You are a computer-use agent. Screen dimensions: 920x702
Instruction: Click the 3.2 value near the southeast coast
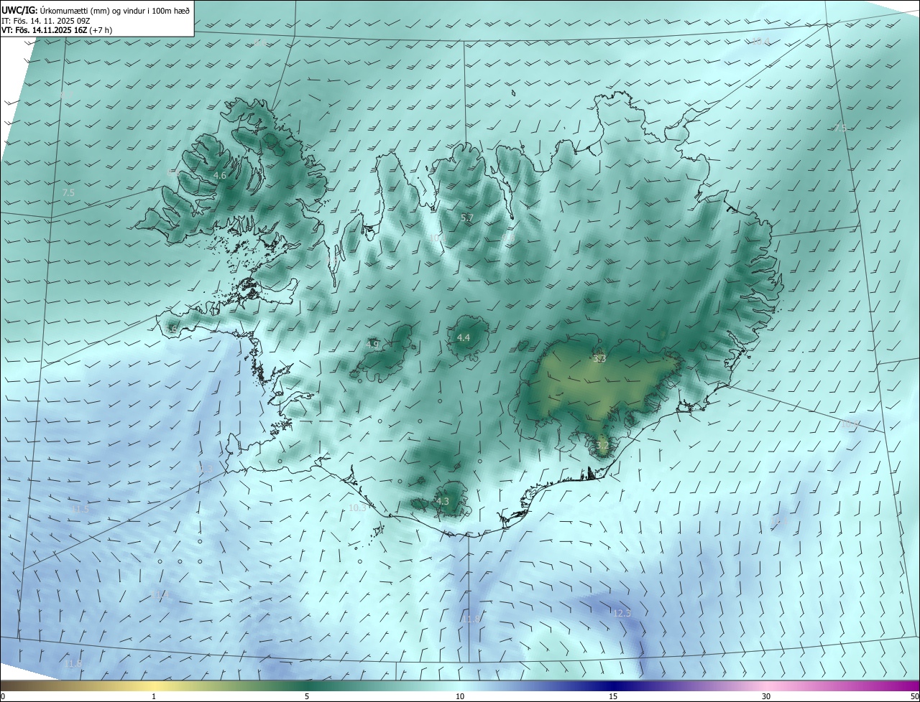[x=602, y=446]
